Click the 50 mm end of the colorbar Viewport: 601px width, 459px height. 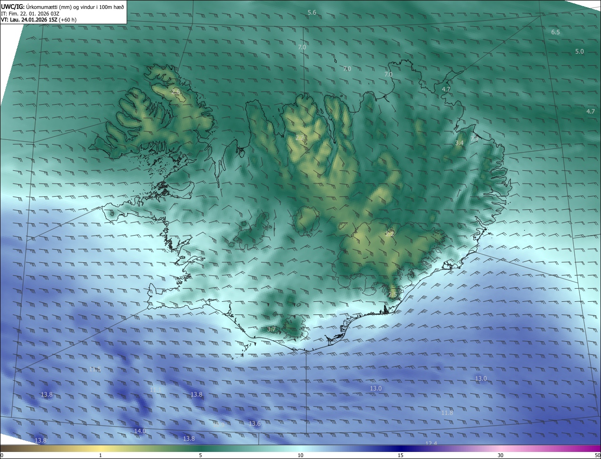click(x=597, y=456)
